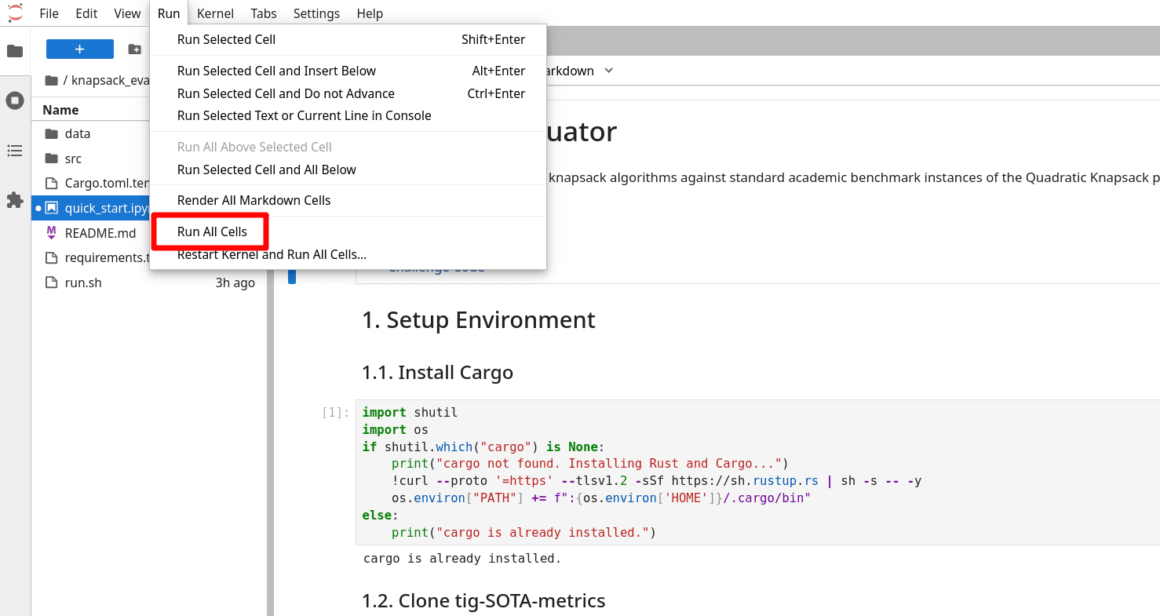Show the Table of Contents panel
This screenshot has width=1160, height=616.
(15, 151)
